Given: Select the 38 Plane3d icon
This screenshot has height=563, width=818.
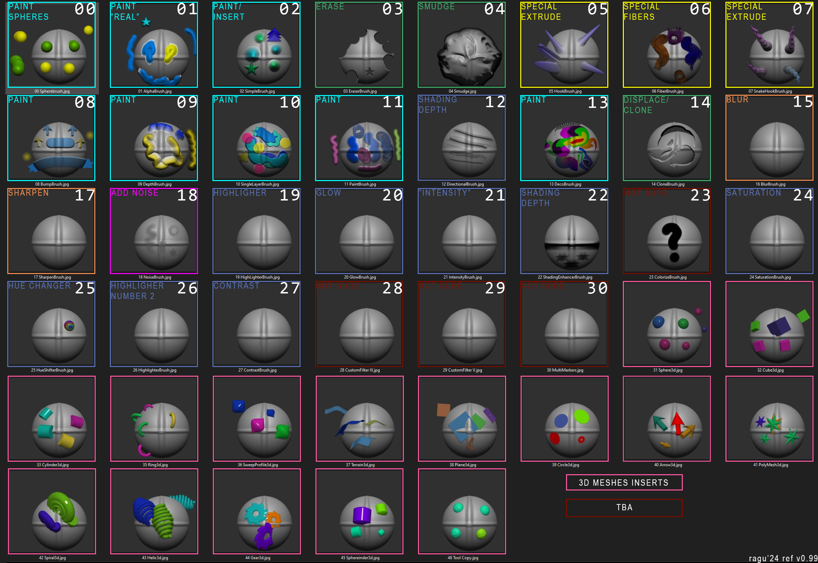Looking at the screenshot, I should [x=462, y=418].
